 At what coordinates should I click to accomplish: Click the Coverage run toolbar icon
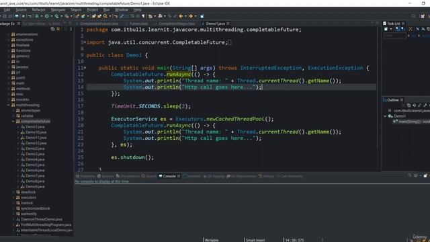click(56, 16)
